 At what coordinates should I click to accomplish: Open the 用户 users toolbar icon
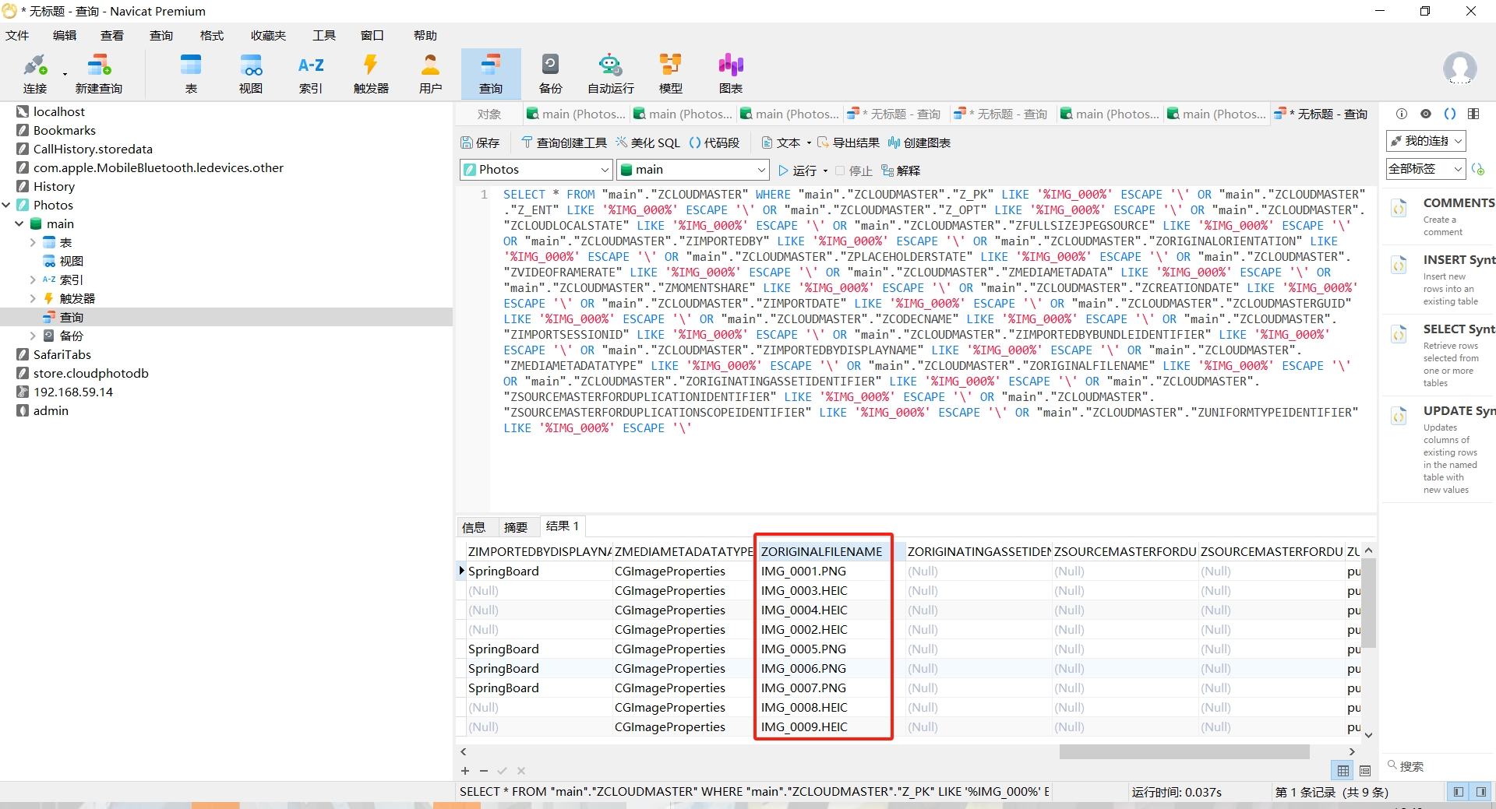point(430,74)
